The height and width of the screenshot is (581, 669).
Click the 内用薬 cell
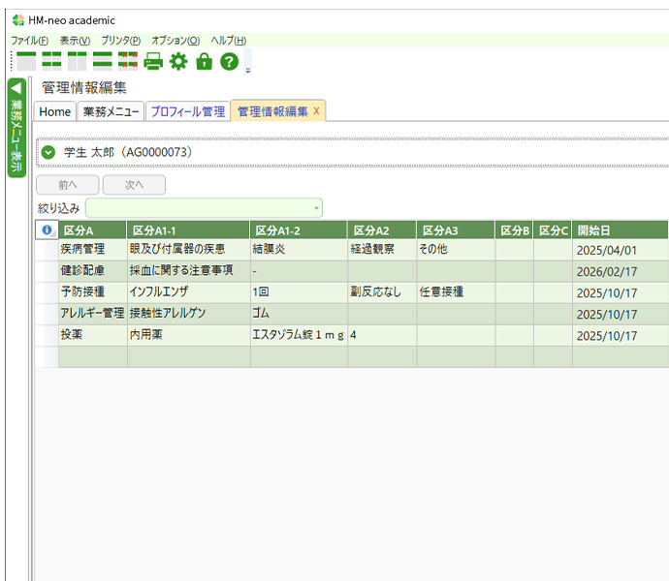click(189, 335)
